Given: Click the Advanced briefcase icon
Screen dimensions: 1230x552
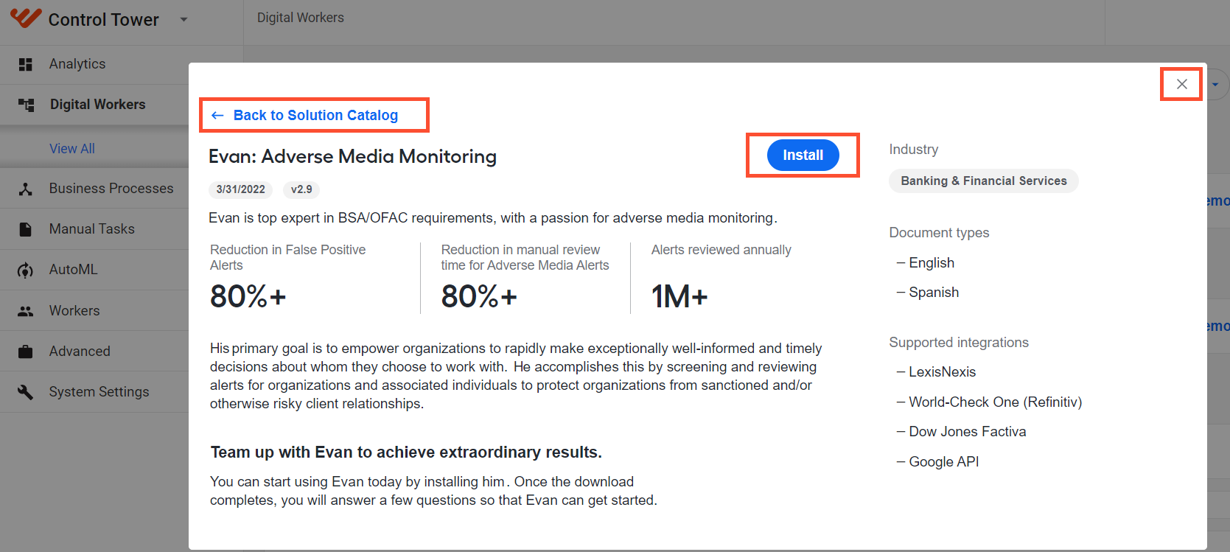Looking at the screenshot, I should (26, 352).
